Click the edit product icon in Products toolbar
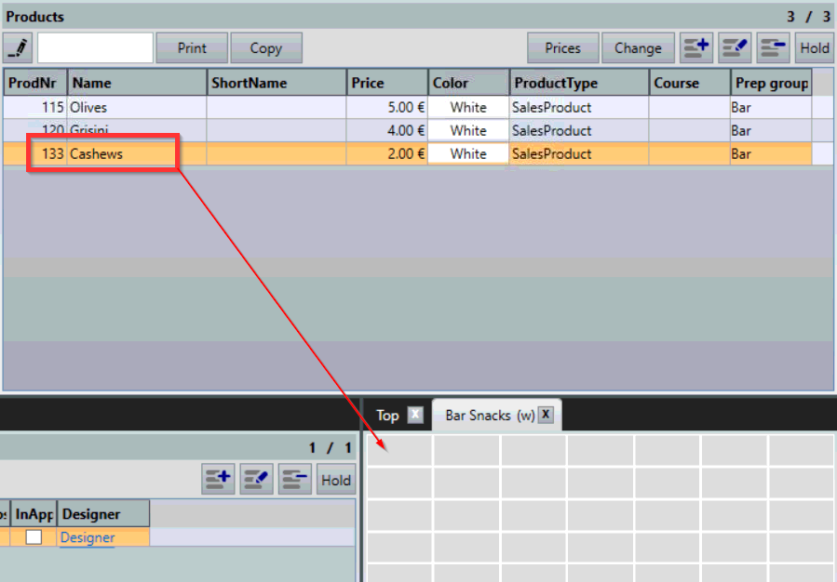Image resolution: width=837 pixels, height=582 pixels. (x=735, y=47)
